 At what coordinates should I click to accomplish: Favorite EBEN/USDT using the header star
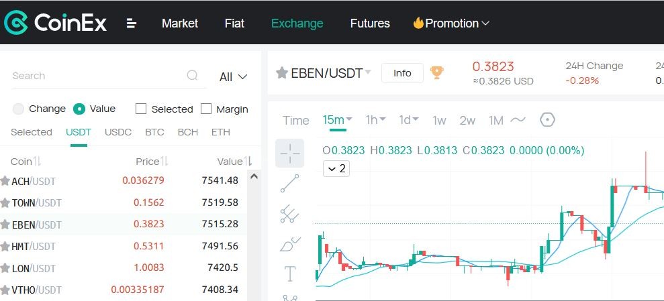[x=282, y=72]
